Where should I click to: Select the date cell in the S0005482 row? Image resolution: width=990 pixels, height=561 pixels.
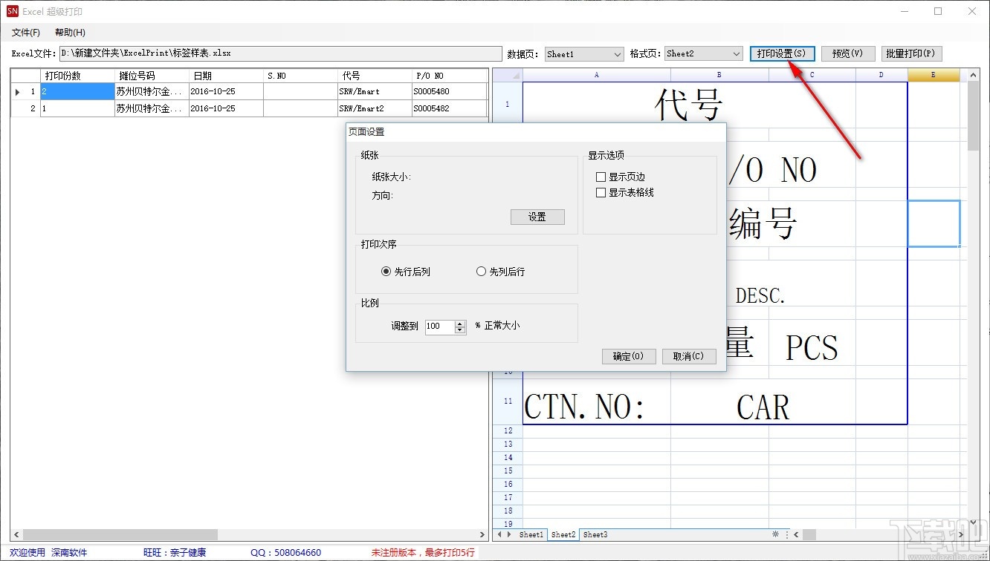[x=226, y=108]
